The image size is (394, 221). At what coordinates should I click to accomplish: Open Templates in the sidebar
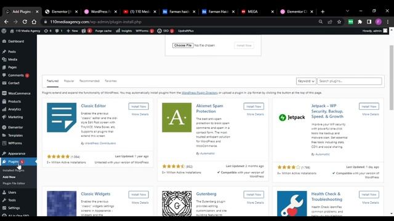[x=15, y=135]
